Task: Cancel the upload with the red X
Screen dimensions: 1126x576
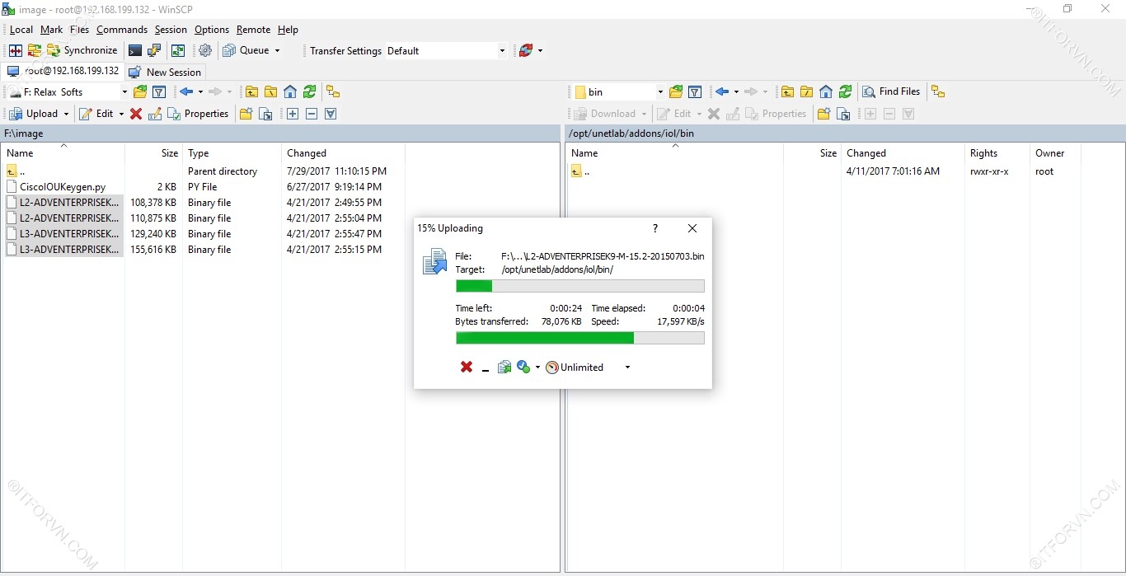Action: tap(467, 368)
